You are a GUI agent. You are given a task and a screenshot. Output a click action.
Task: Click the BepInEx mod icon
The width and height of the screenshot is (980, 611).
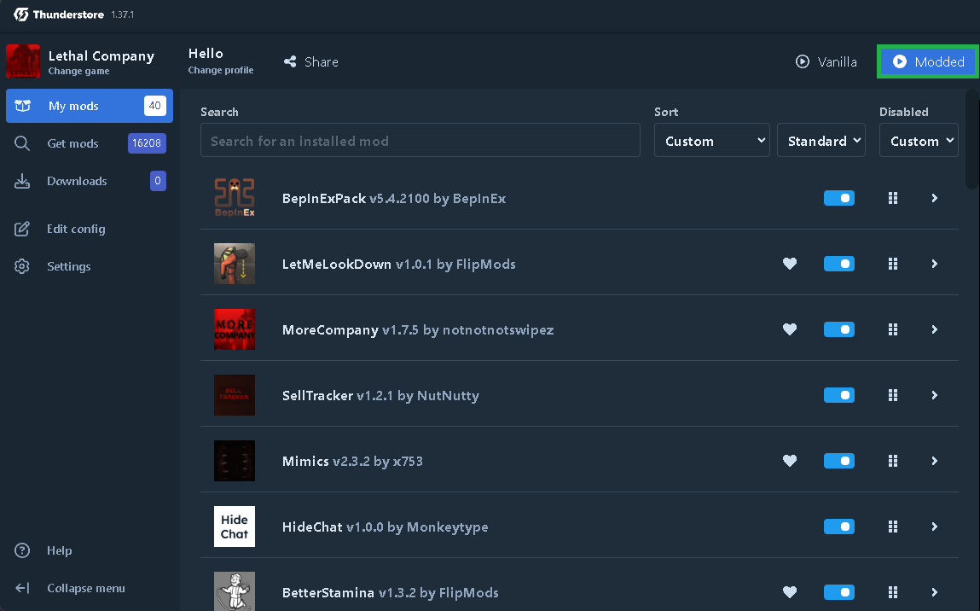235,198
